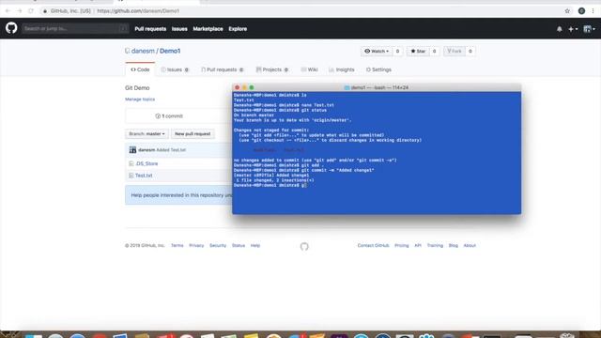Switch to the Issues tab

pyautogui.click(x=175, y=69)
